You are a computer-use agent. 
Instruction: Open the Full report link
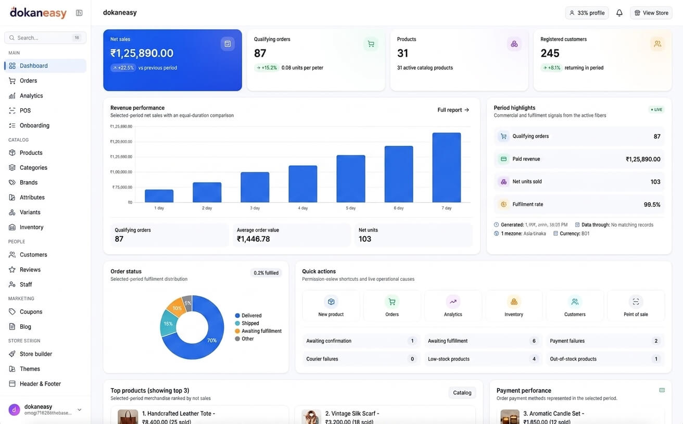point(453,110)
